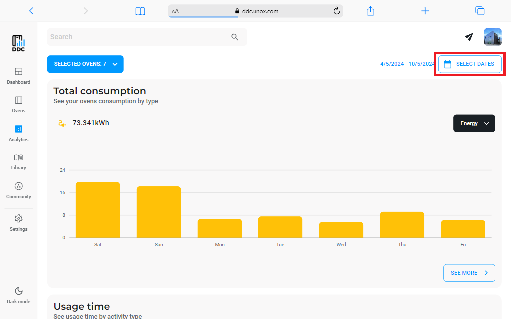The height and width of the screenshot is (319, 511).
Task: Expand the Selected Ovens: 7 dropdown
Action: [85, 64]
